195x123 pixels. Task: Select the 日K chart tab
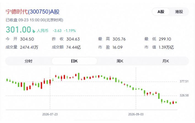tap(74, 61)
